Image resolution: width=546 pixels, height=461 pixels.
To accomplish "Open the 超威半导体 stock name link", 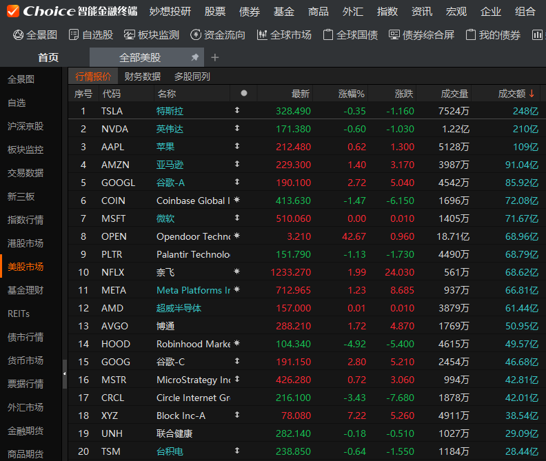I will pos(179,308).
